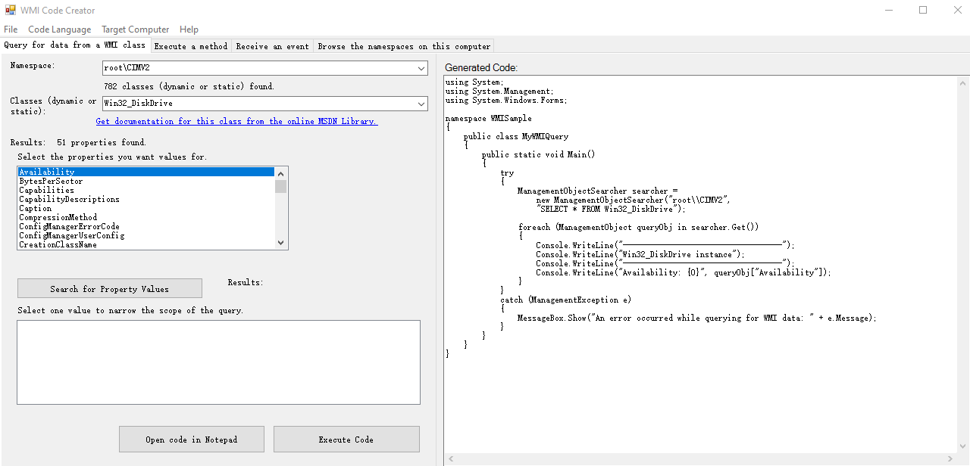Select ConfigManagerErrorCode property
This screenshot has height=466, width=970.
pos(146,226)
